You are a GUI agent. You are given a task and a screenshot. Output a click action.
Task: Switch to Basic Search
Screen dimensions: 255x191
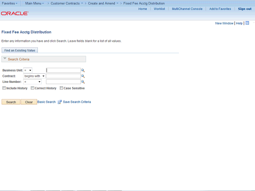point(46,102)
